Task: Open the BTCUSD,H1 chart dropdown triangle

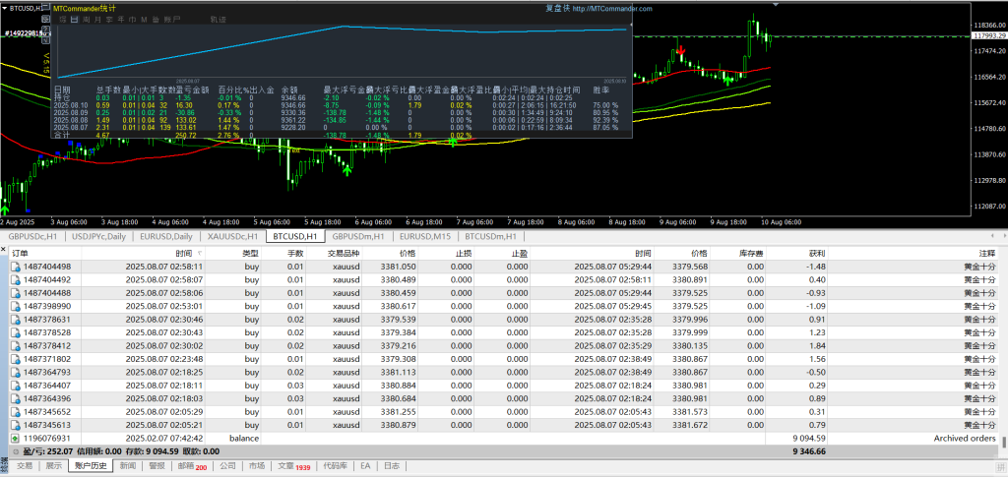Action: (5, 6)
